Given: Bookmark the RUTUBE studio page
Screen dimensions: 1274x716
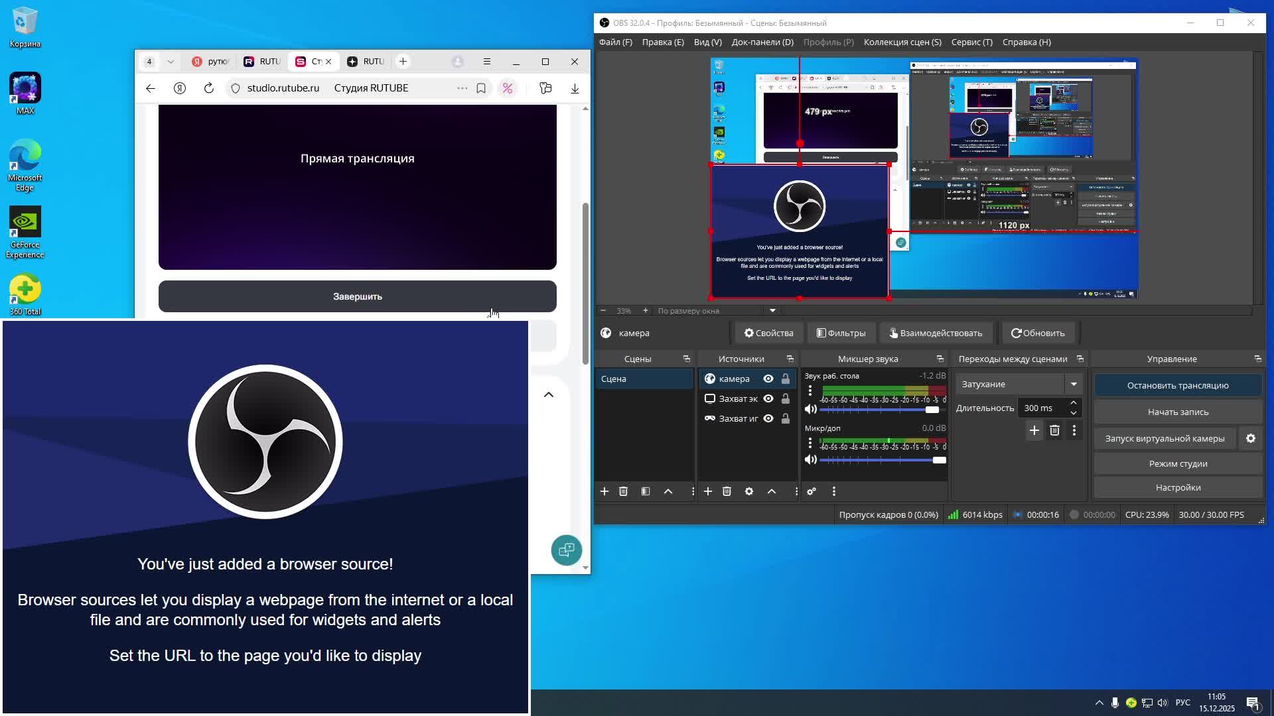Looking at the screenshot, I should pos(481,88).
